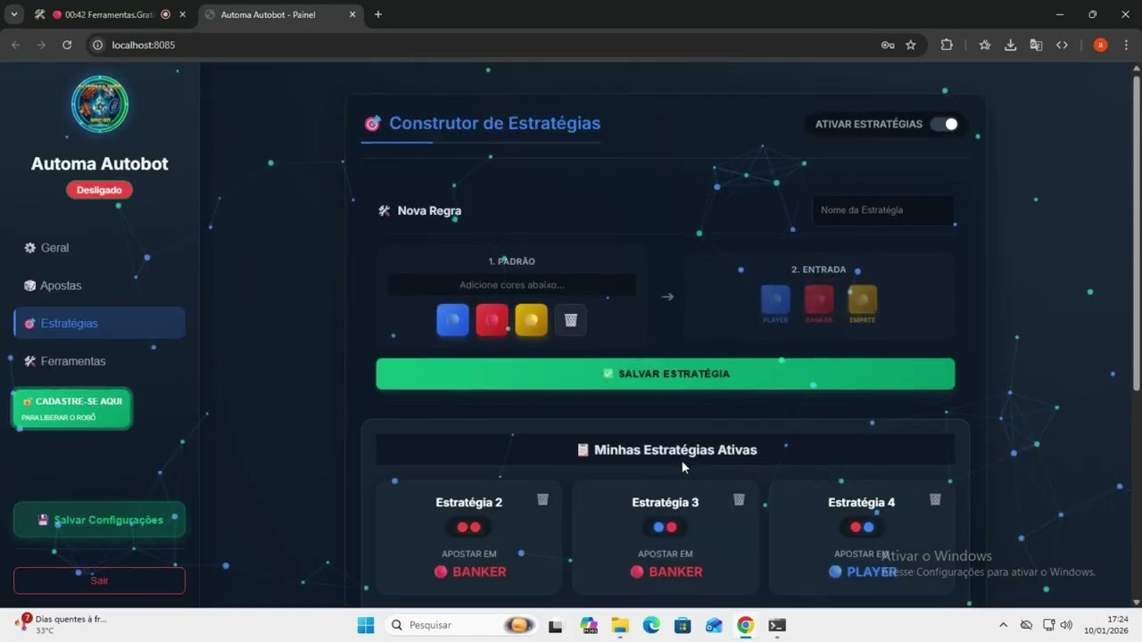The height and width of the screenshot is (642, 1142).
Task: Clear pattern with the trash button
Action: click(x=571, y=320)
